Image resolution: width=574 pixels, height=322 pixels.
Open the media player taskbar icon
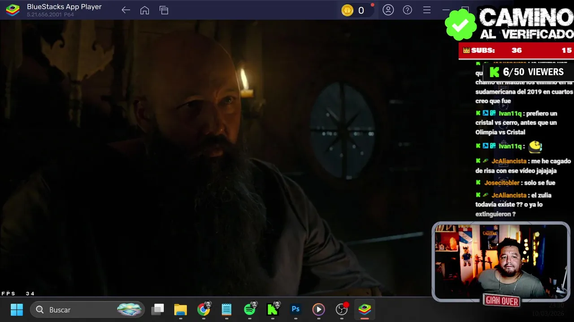coord(318,309)
